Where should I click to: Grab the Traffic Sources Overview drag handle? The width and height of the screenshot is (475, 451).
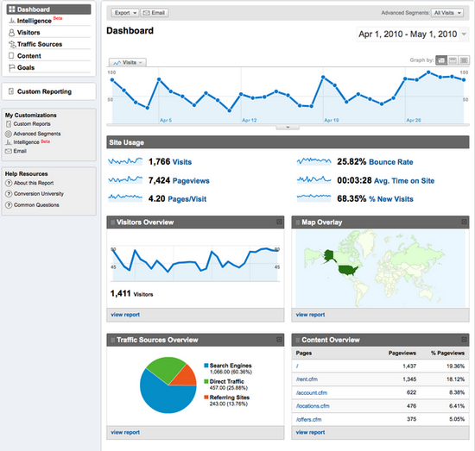tap(112, 340)
